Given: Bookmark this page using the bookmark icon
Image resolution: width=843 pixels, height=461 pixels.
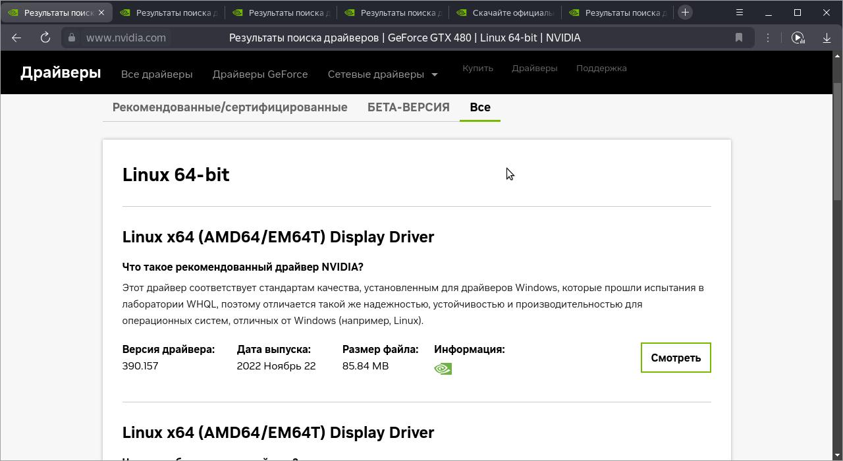Looking at the screenshot, I should 739,38.
